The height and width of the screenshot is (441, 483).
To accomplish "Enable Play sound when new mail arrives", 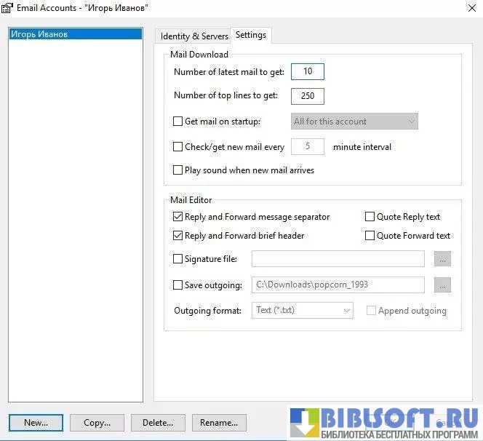I will (x=178, y=170).
